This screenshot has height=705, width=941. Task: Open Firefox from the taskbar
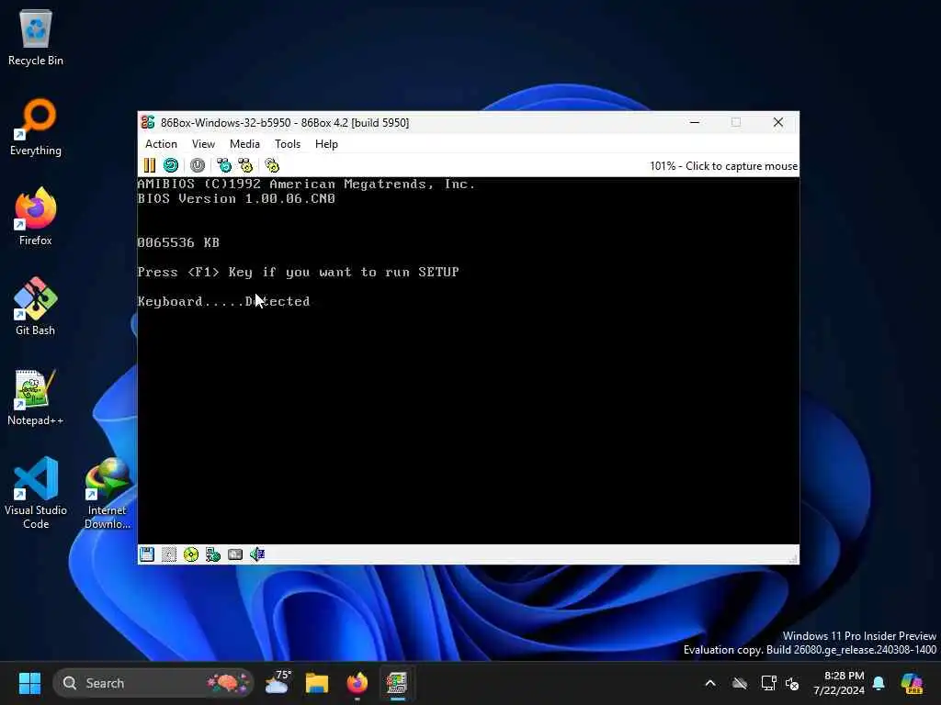point(357,683)
